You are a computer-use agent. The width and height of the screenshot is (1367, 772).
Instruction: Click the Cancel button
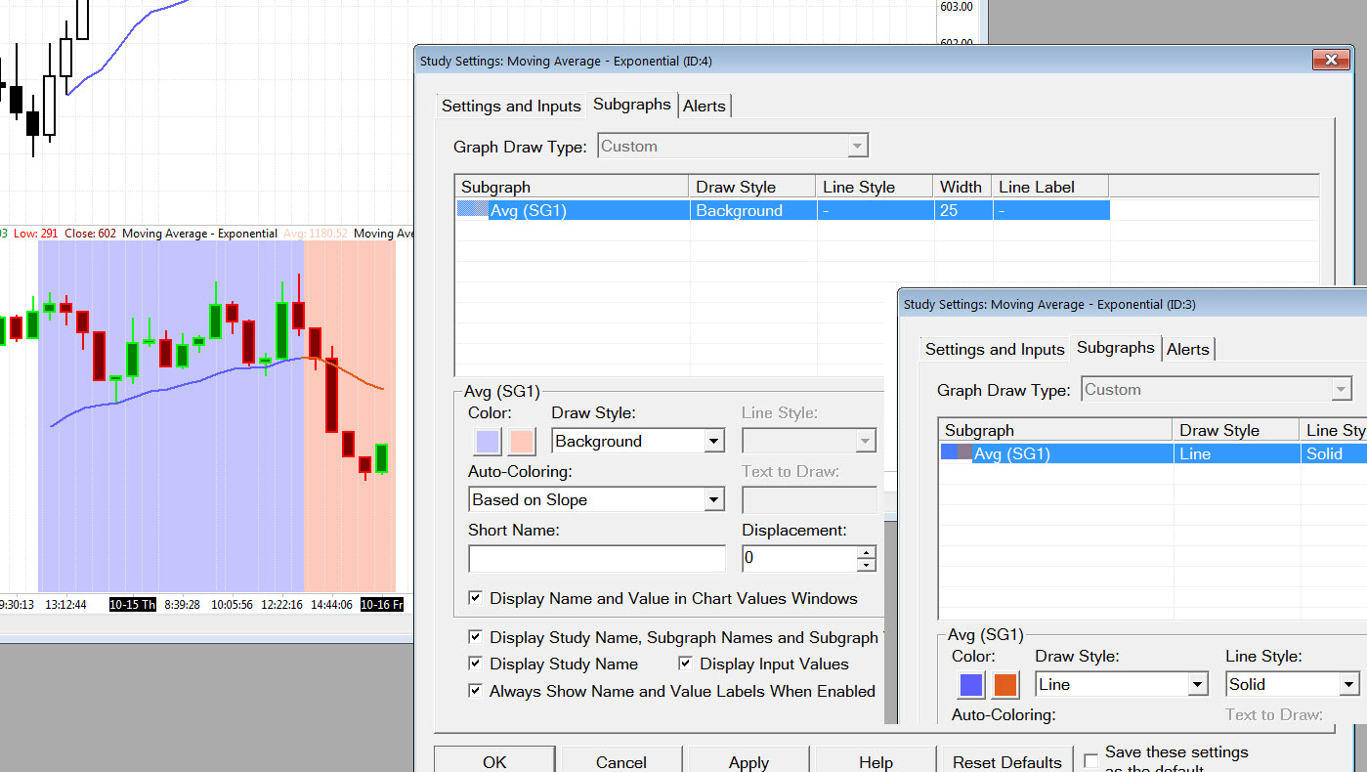(x=621, y=761)
